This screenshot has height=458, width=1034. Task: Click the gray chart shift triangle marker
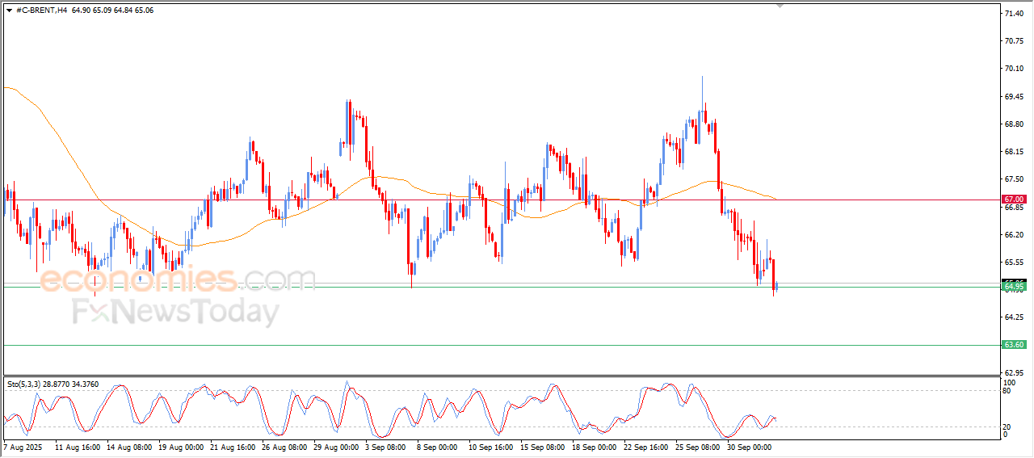click(x=780, y=6)
